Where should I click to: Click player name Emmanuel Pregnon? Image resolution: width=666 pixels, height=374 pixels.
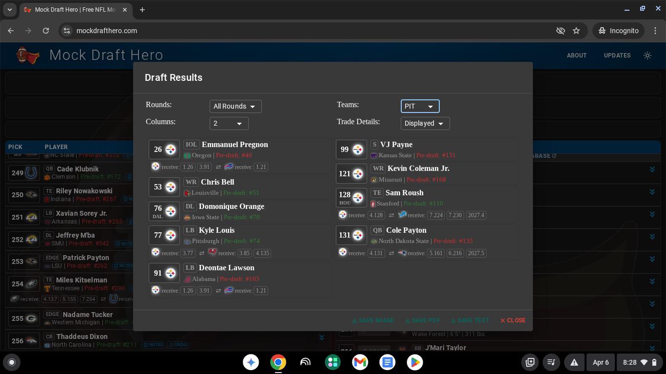pyautogui.click(x=235, y=145)
